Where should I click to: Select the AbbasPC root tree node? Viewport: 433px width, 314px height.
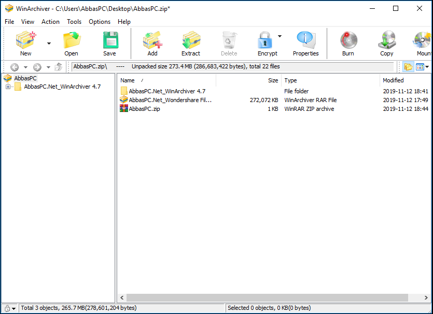click(25, 78)
